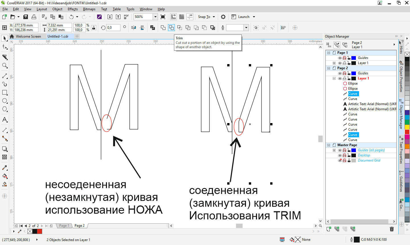Click the Intersect shaping icon

[x=180, y=28]
